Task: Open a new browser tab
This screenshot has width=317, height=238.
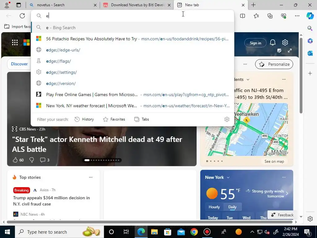Action: coord(253,5)
